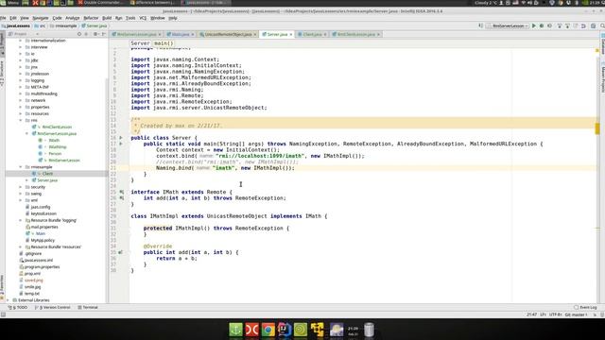Screen dimensions: 605x340
Task: Open the Trash icon in the dock
Action: [x=369, y=330]
